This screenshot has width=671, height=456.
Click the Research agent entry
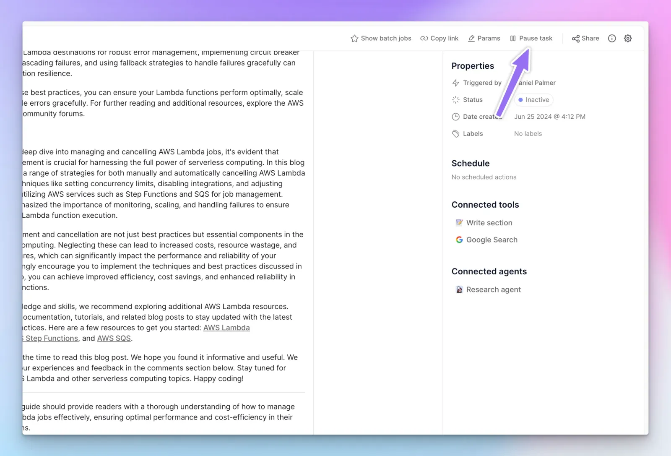click(x=489, y=289)
